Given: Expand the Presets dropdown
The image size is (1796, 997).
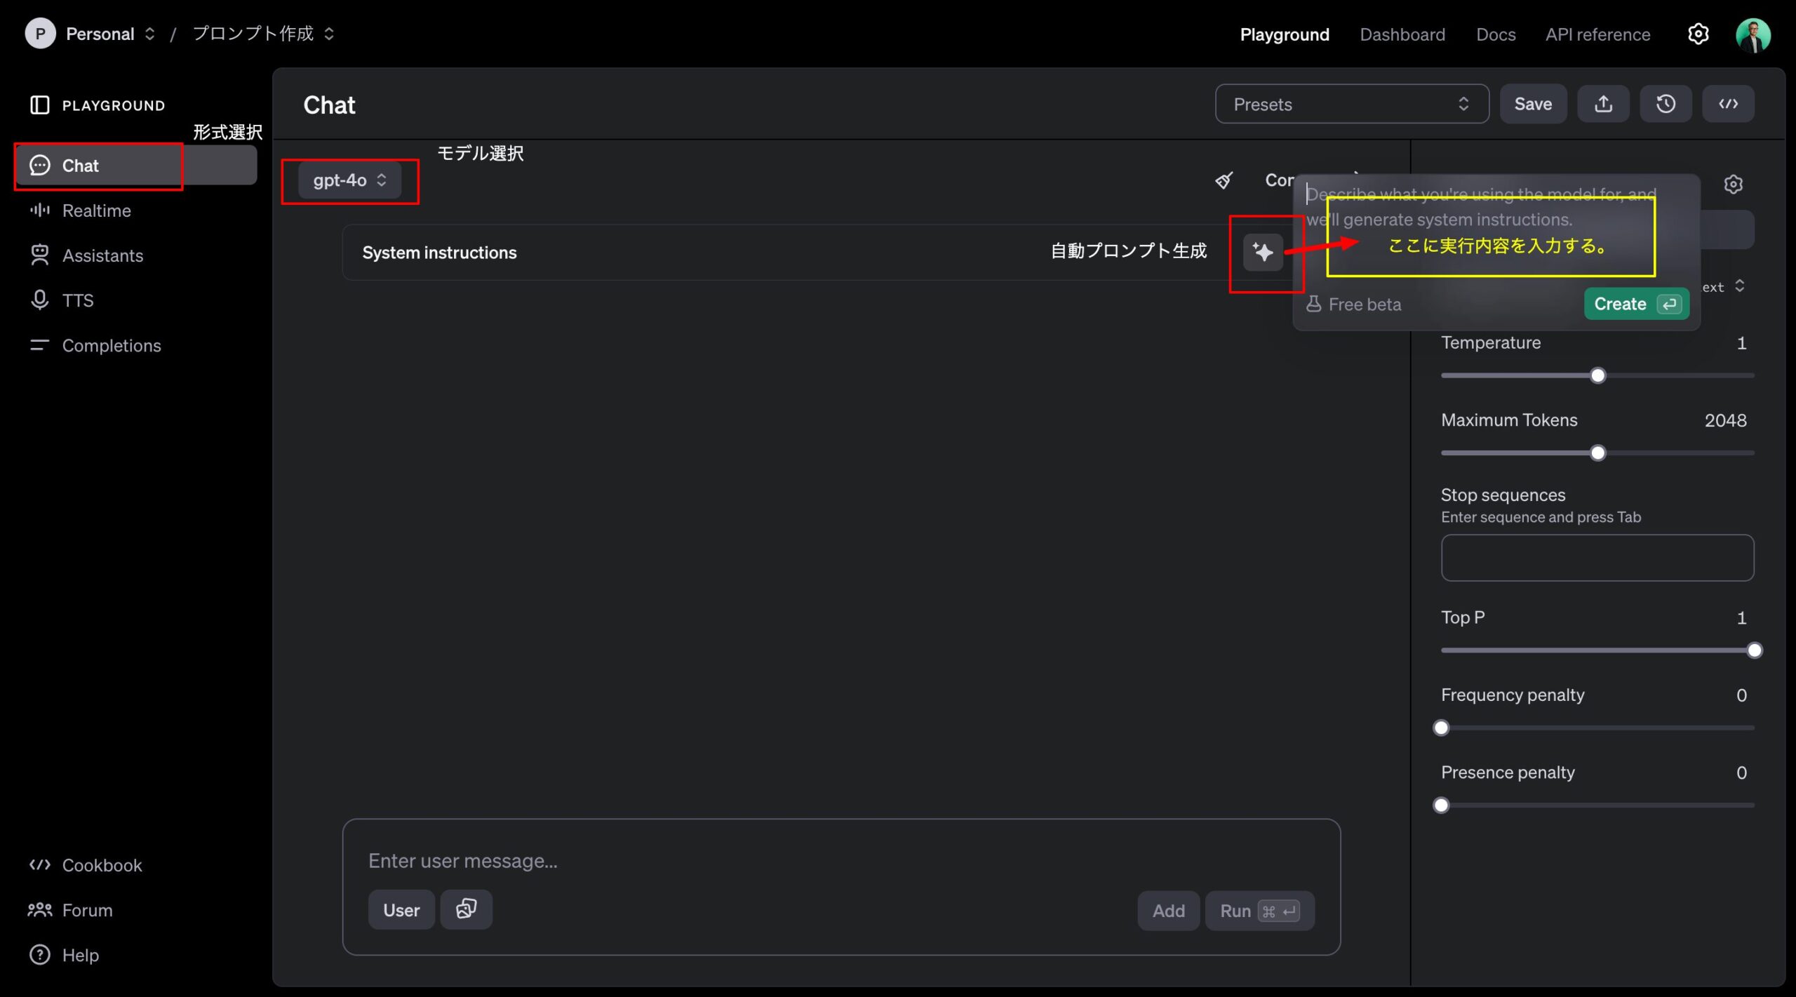Looking at the screenshot, I should [1352, 104].
